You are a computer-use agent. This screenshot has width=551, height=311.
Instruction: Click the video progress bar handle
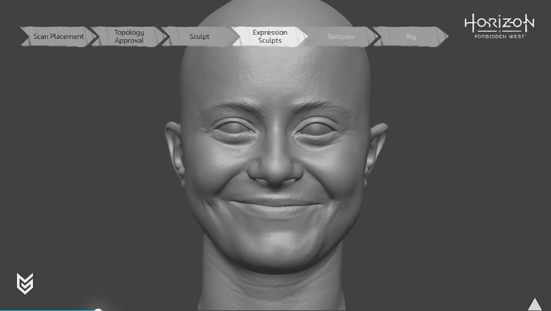[98, 310]
